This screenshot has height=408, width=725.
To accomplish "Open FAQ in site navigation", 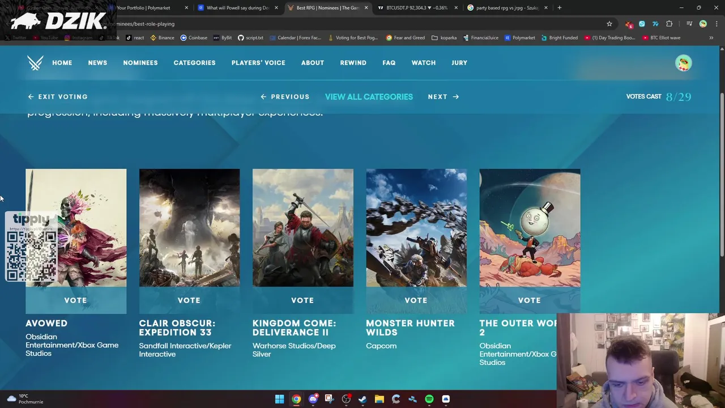I will (389, 63).
